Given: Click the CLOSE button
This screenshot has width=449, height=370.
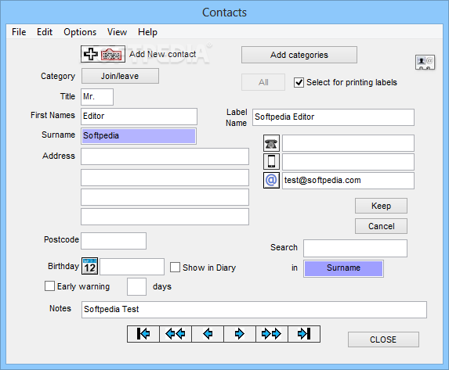Looking at the screenshot, I should (383, 339).
